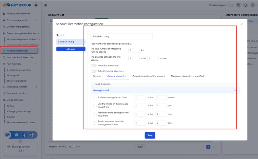
Task: Close the Account interaction configuration dialog
Action: [x=242, y=24]
